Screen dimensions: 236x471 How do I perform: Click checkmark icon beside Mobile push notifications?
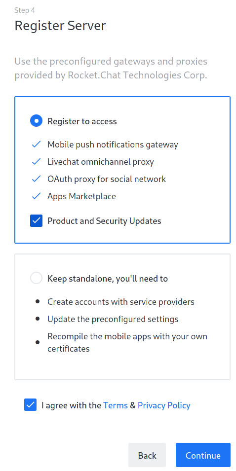point(36,145)
